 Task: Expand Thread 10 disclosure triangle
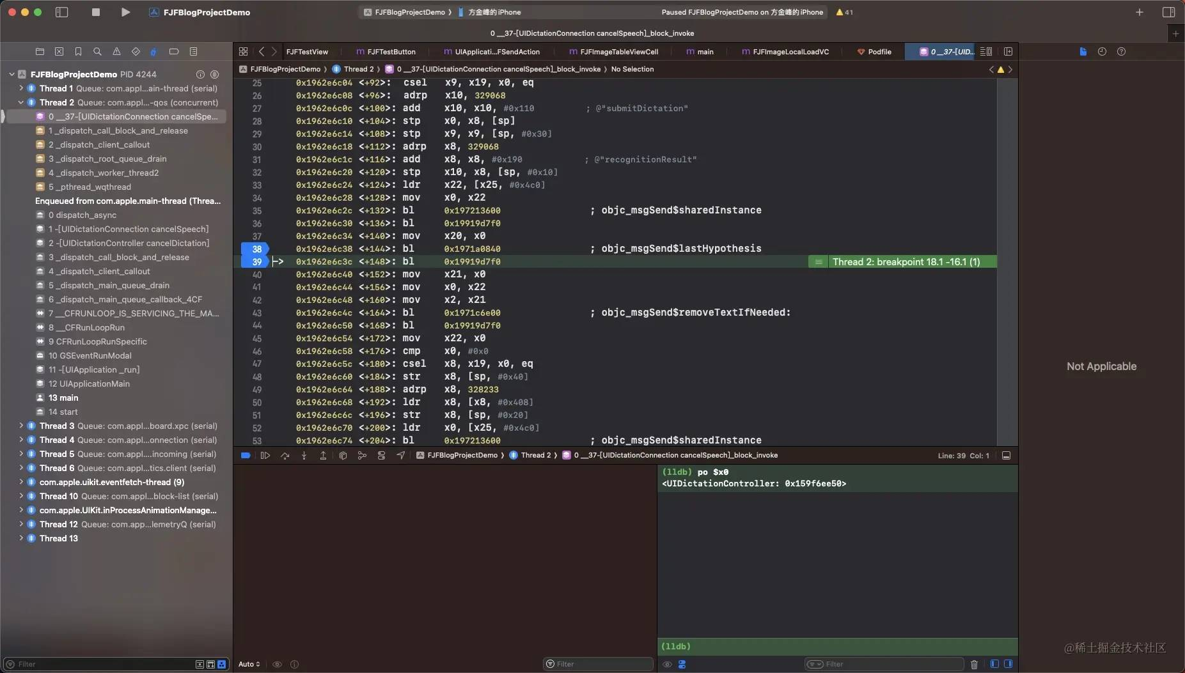point(21,496)
